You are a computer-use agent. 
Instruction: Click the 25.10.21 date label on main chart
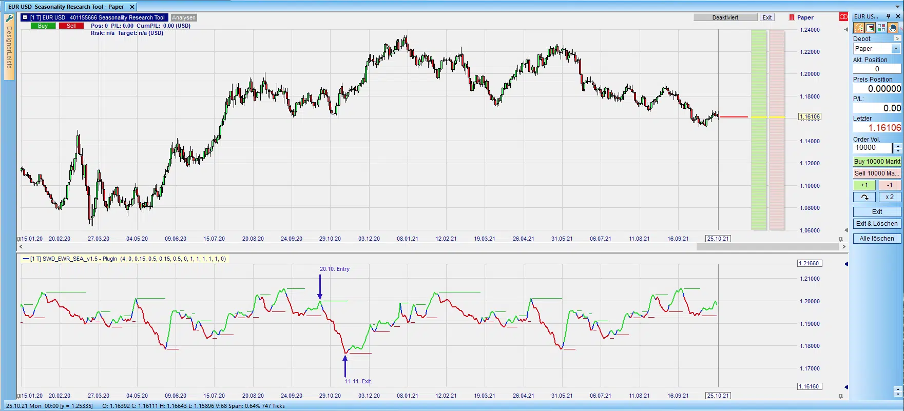pos(718,239)
